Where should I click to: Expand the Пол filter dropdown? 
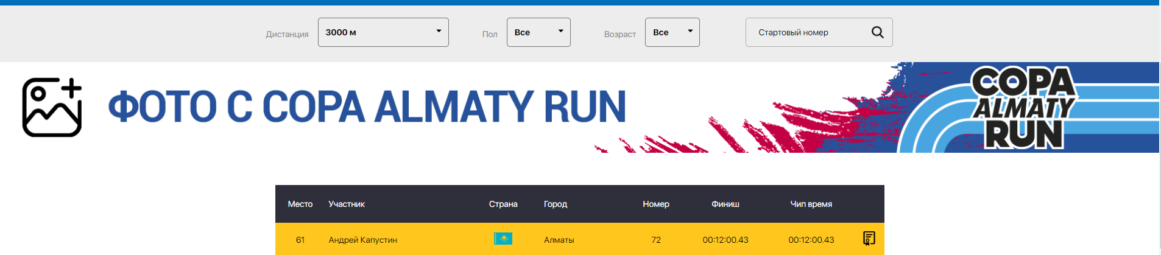(538, 32)
